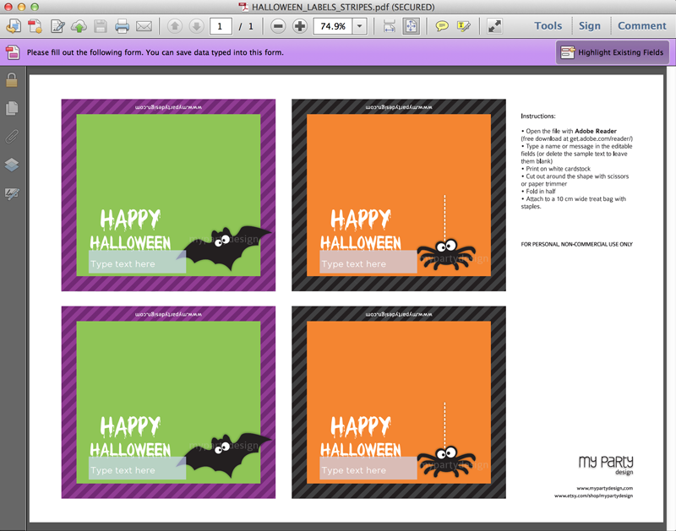Open the Comment pane
Image resolution: width=676 pixels, height=531 pixels.
click(641, 26)
